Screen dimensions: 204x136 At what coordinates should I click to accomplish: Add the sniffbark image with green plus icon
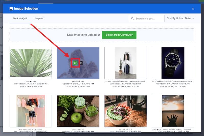75,63
